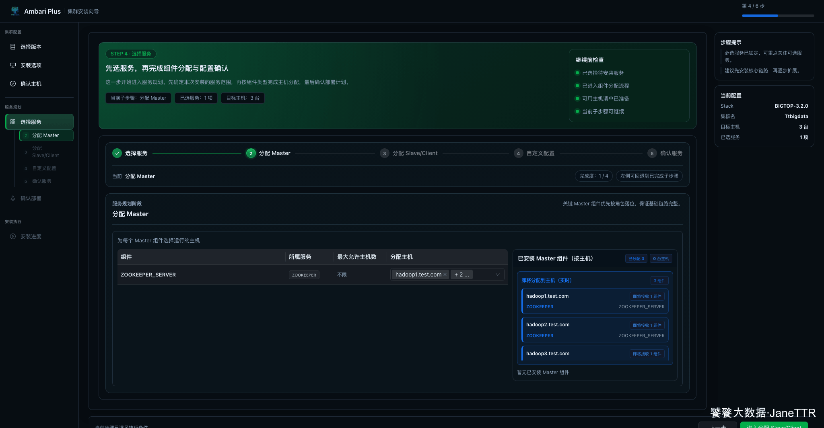
Task: Click the green checkmark icon for 选择服务 step
Action: (x=117, y=153)
